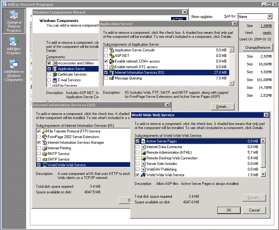This screenshot has height=230, width=279.
Task: Click Details button in Application Server dialog
Action: point(223,107)
